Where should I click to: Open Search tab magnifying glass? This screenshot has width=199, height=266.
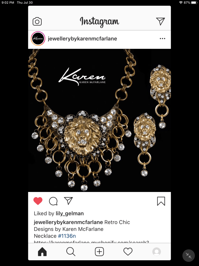[71, 251]
